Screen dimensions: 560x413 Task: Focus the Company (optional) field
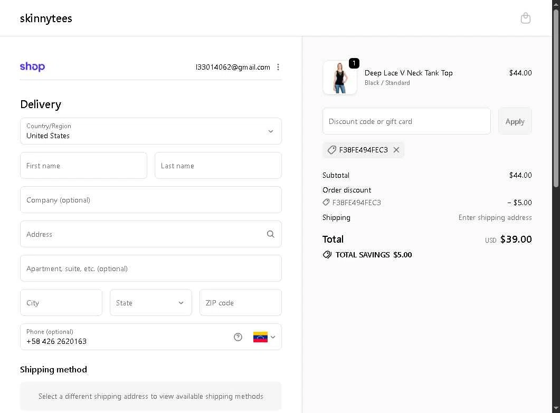pyautogui.click(x=151, y=200)
